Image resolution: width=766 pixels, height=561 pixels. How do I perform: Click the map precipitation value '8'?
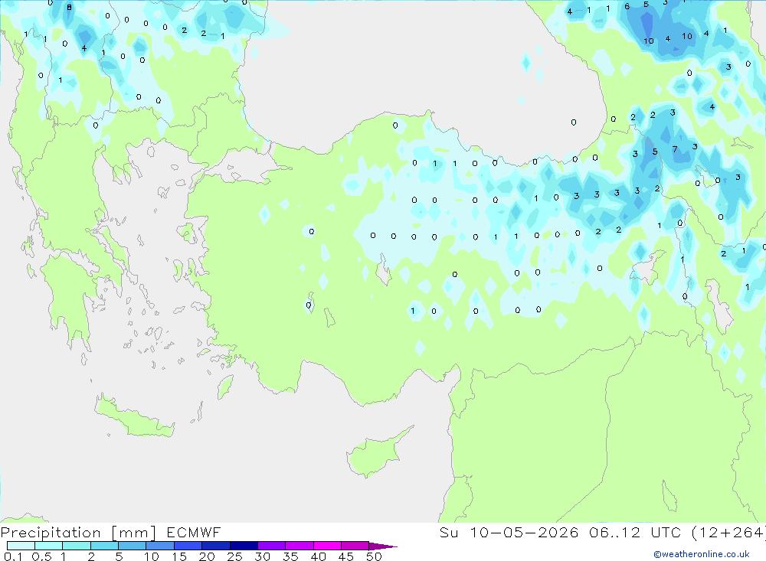69,8
